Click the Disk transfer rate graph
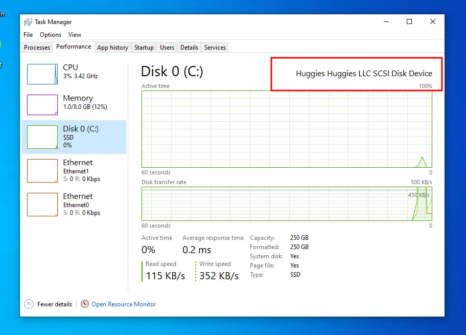 tap(287, 204)
